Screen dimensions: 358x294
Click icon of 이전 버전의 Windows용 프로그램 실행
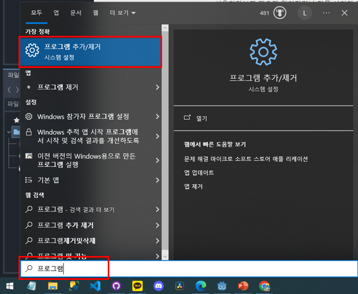coord(29,156)
